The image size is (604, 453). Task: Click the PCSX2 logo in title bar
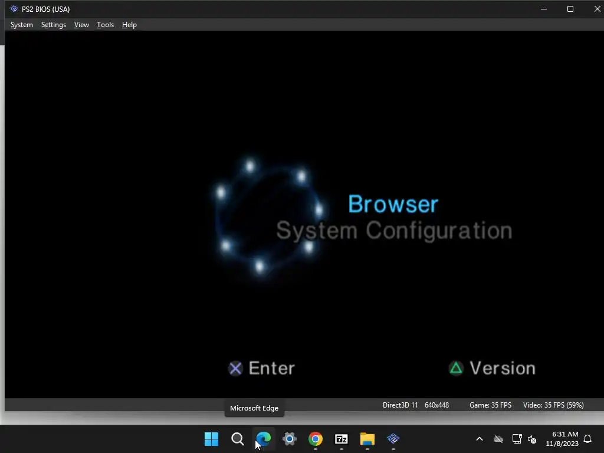click(14, 8)
